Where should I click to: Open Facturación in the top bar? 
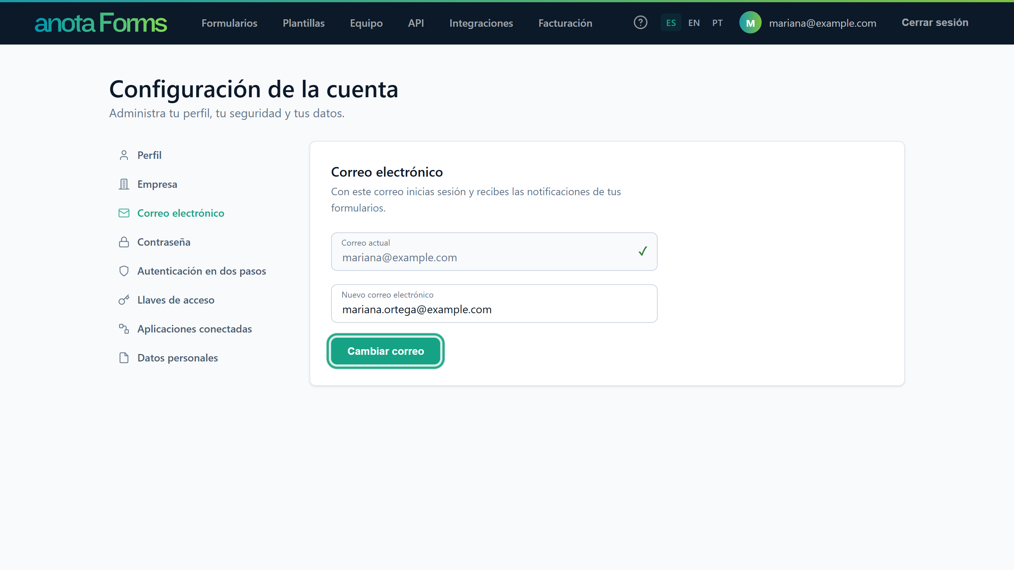(565, 23)
